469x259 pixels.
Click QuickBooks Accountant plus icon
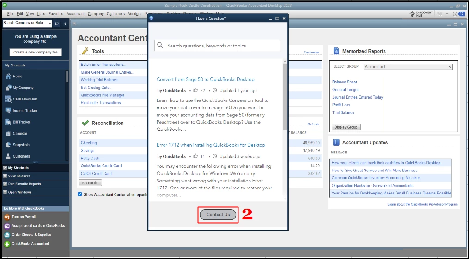(7, 244)
